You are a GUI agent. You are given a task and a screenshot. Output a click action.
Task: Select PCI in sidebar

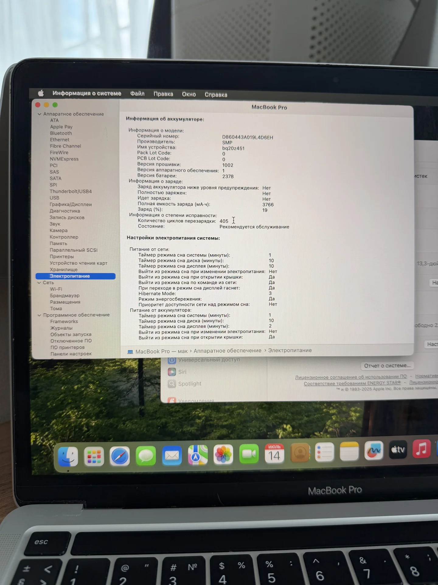[54, 165]
